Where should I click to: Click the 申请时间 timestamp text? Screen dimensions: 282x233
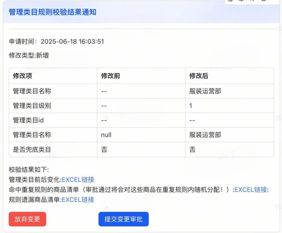point(56,41)
